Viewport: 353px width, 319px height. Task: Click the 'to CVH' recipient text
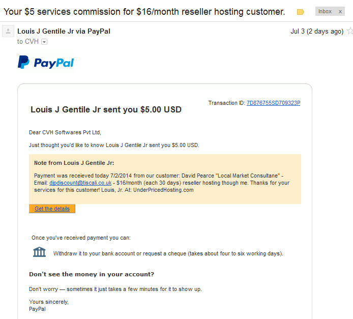(28, 42)
